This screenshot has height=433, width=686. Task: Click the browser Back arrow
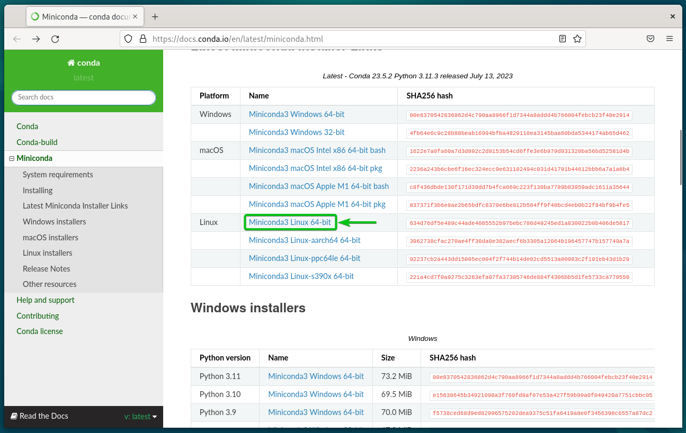tap(17, 39)
